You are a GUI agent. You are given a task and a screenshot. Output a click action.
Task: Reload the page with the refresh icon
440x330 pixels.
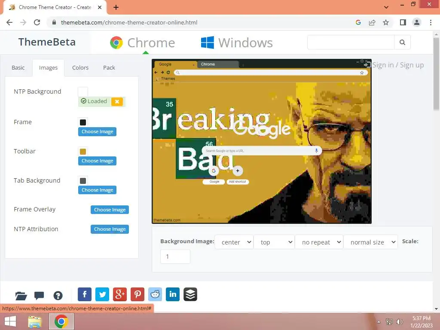coord(37,22)
